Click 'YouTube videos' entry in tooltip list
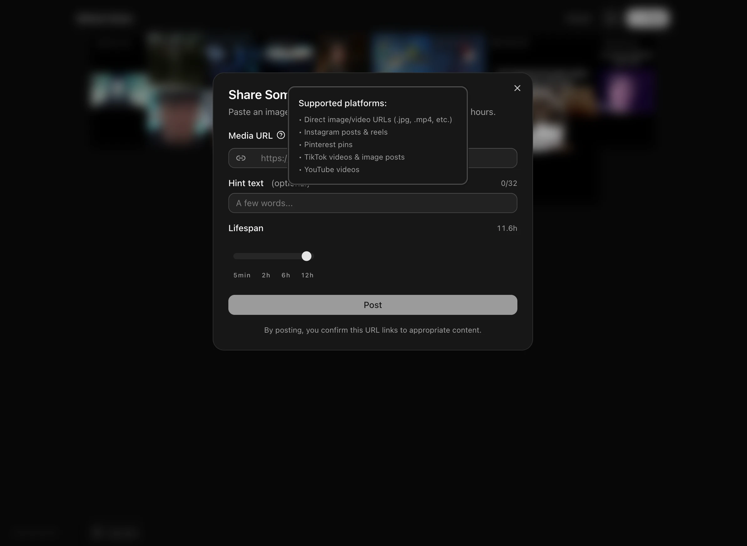747x546 pixels. pyautogui.click(x=331, y=170)
